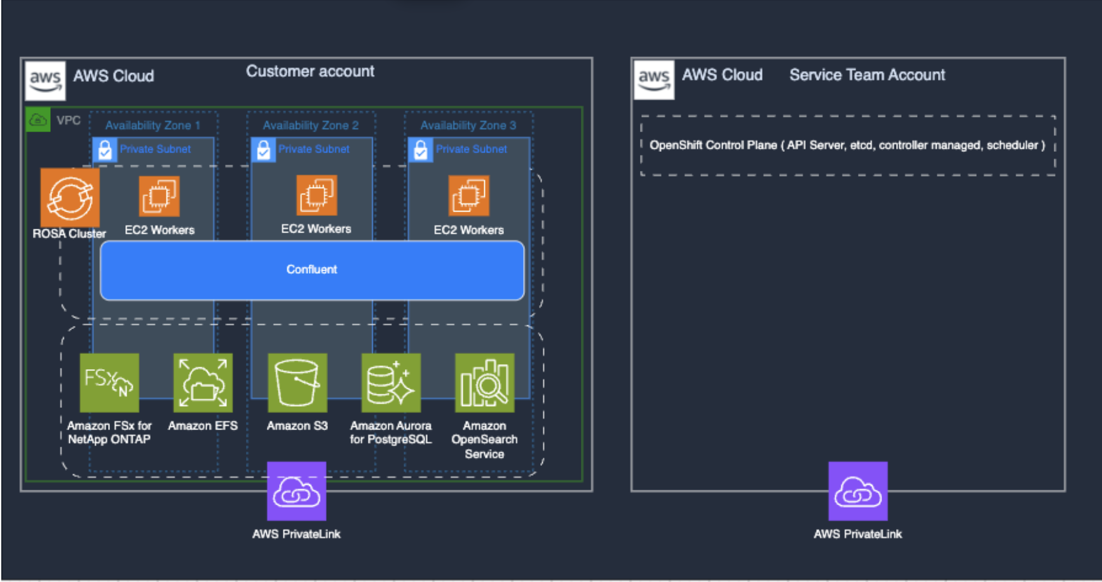Click the green VPC cloud icon
1102x582 pixels.
38,119
